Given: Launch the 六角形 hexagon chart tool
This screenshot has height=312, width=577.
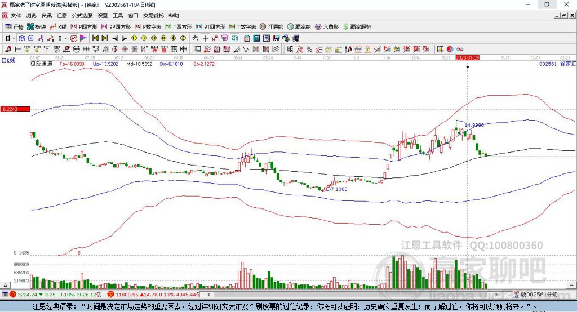Looking at the screenshot, I should pos(326,26).
